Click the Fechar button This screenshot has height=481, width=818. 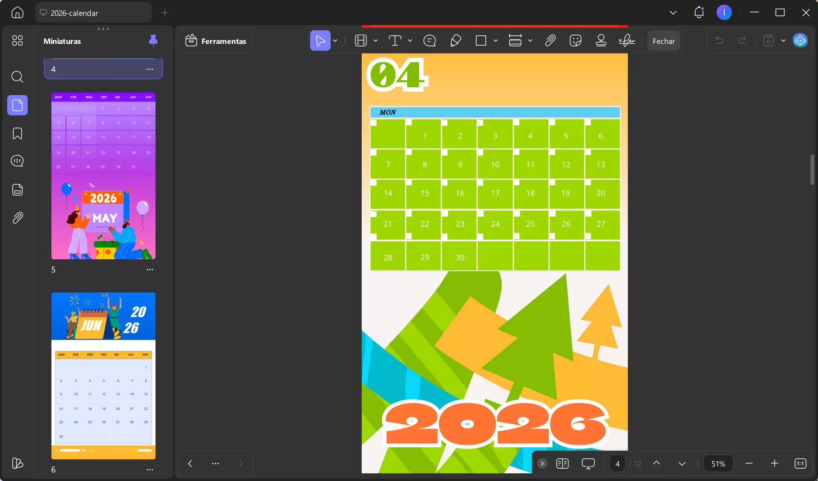click(x=663, y=41)
